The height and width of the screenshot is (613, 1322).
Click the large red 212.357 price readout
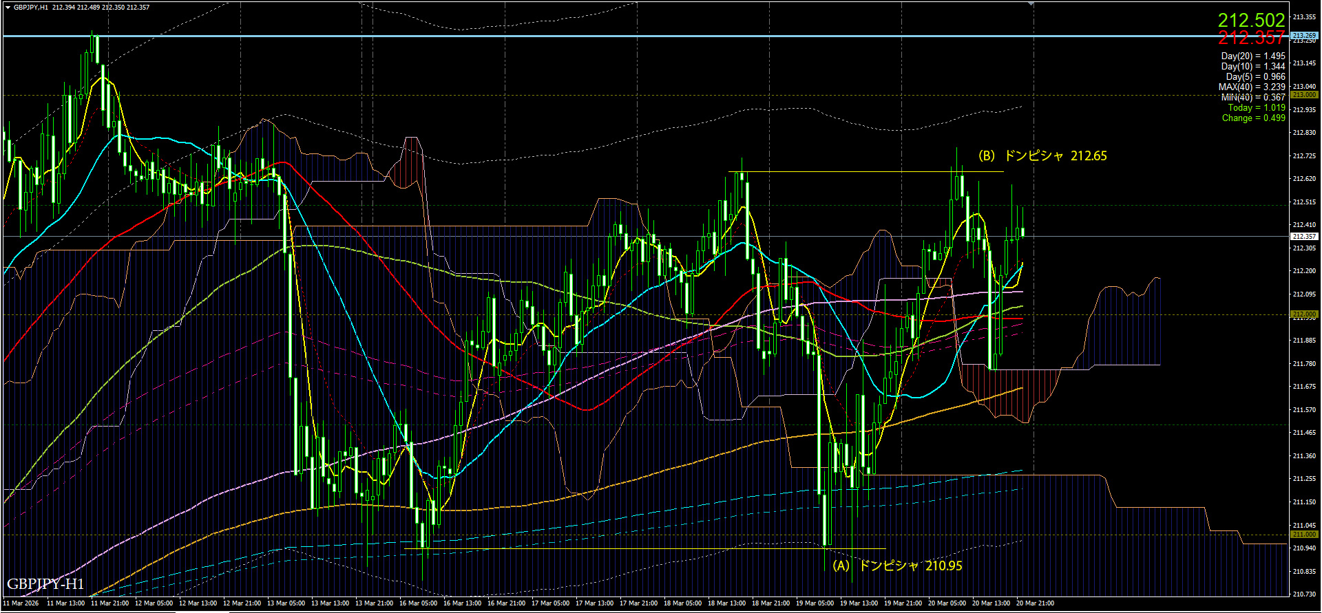pyautogui.click(x=1251, y=39)
